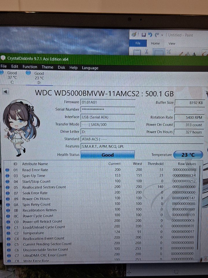
Task: Open the Customize Quick Access Toolbar dropdown
Action: click(162, 35)
